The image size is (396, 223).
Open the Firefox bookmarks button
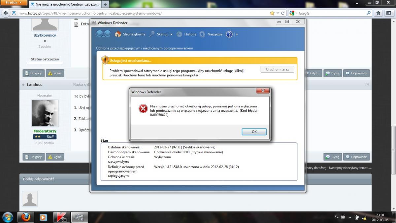pyautogui.click(x=389, y=13)
